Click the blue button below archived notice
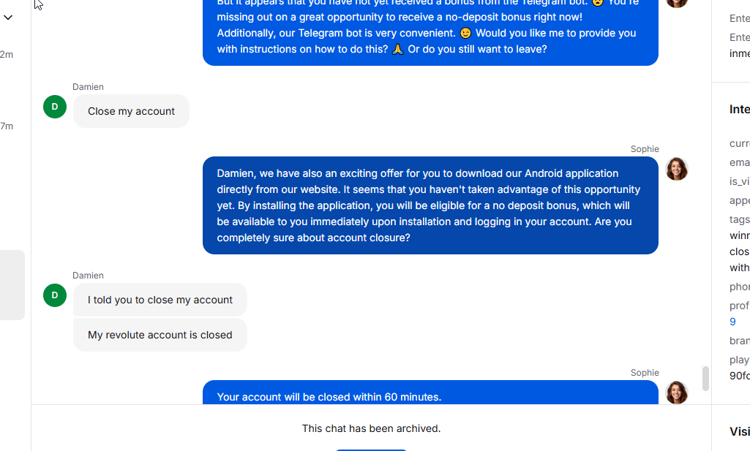 [x=371, y=450]
